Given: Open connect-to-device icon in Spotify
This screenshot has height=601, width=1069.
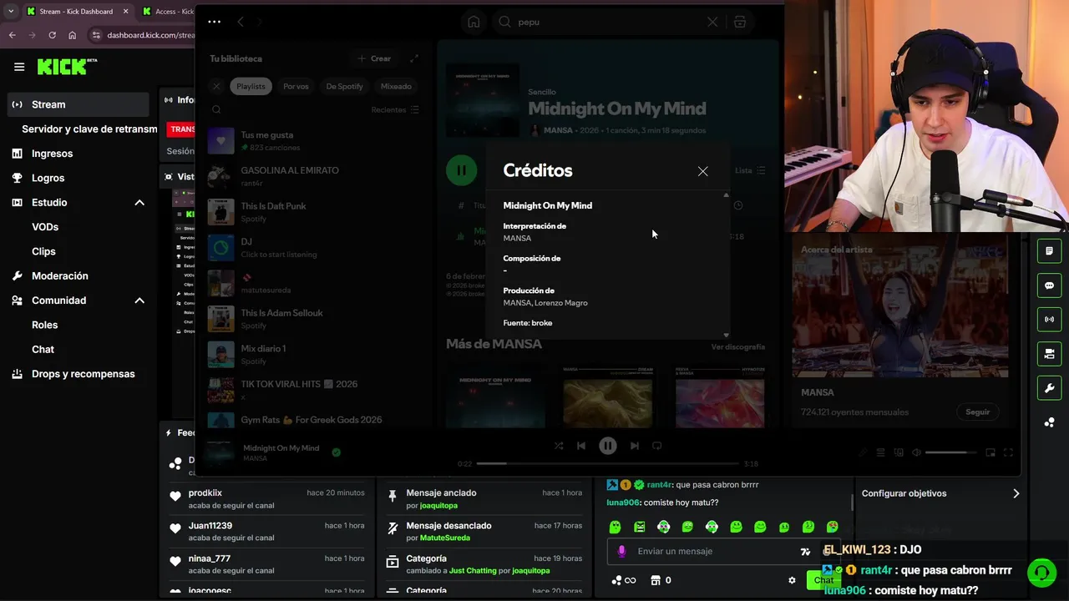Looking at the screenshot, I should (x=899, y=452).
